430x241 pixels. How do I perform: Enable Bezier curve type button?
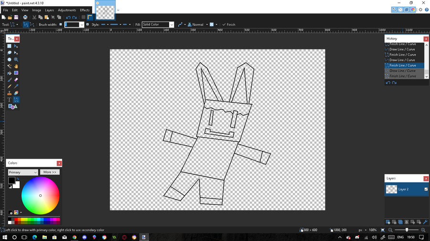(32, 25)
